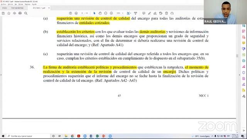Activate the hand pan tool
The height and width of the screenshot is (139, 247).
(100, 13)
